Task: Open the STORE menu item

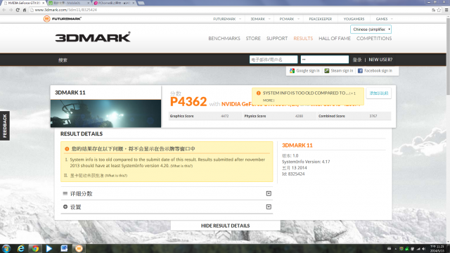Action: [x=253, y=39]
